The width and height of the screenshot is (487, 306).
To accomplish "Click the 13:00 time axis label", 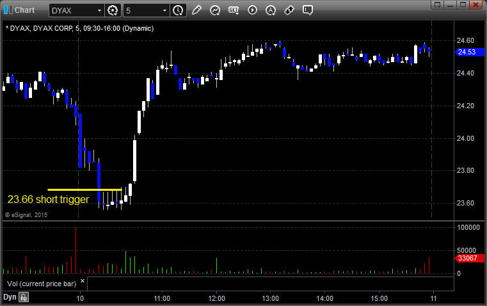I will click(x=270, y=298).
